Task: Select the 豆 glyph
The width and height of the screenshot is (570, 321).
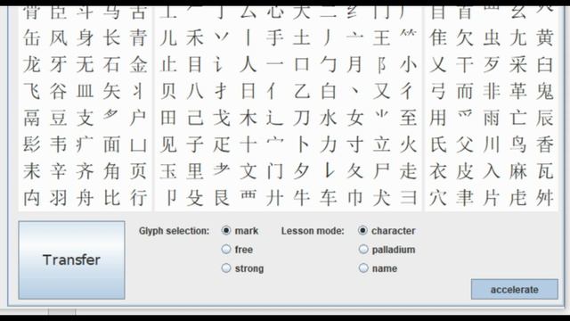Action: 59,118
